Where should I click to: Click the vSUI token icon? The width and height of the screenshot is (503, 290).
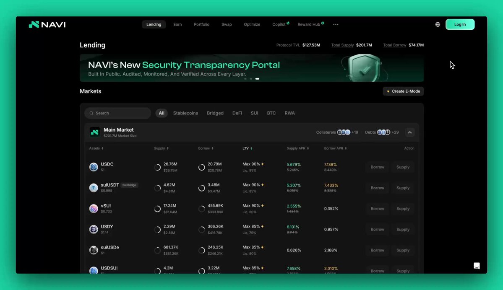coord(94,209)
